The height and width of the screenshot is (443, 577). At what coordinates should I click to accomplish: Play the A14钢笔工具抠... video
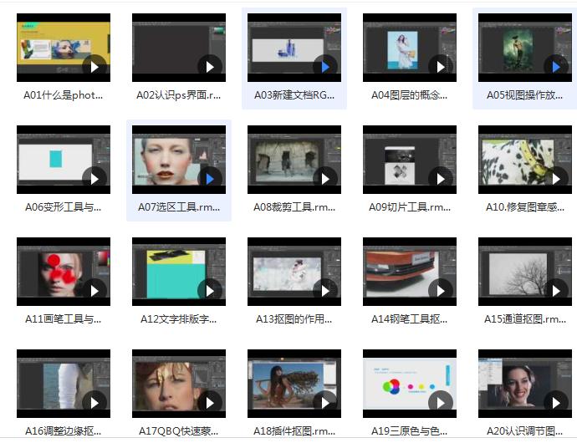tap(441, 291)
